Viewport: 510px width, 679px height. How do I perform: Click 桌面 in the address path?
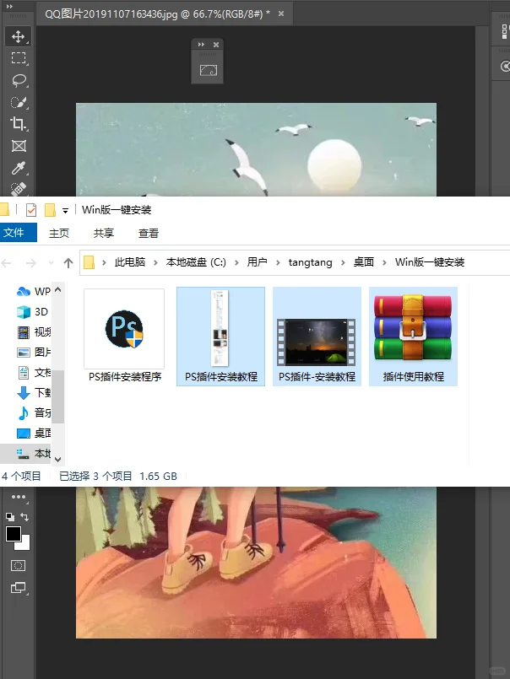[363, 262]
